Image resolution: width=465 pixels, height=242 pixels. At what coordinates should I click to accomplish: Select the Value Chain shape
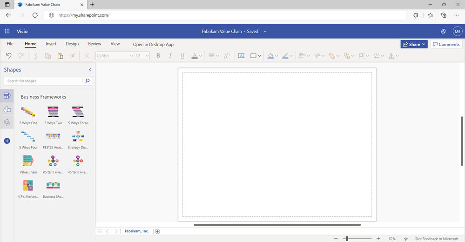[28, 165]
